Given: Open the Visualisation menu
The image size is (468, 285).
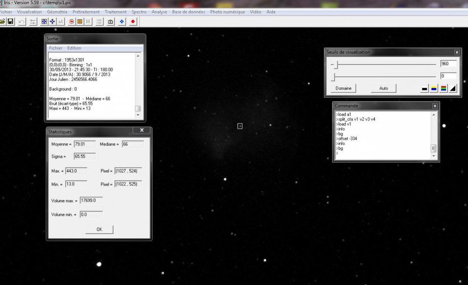Looking at the screenshot, I should 29,12.
